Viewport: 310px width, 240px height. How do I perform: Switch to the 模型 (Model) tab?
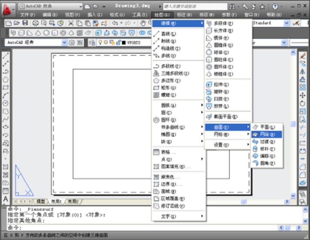[41, 201]
